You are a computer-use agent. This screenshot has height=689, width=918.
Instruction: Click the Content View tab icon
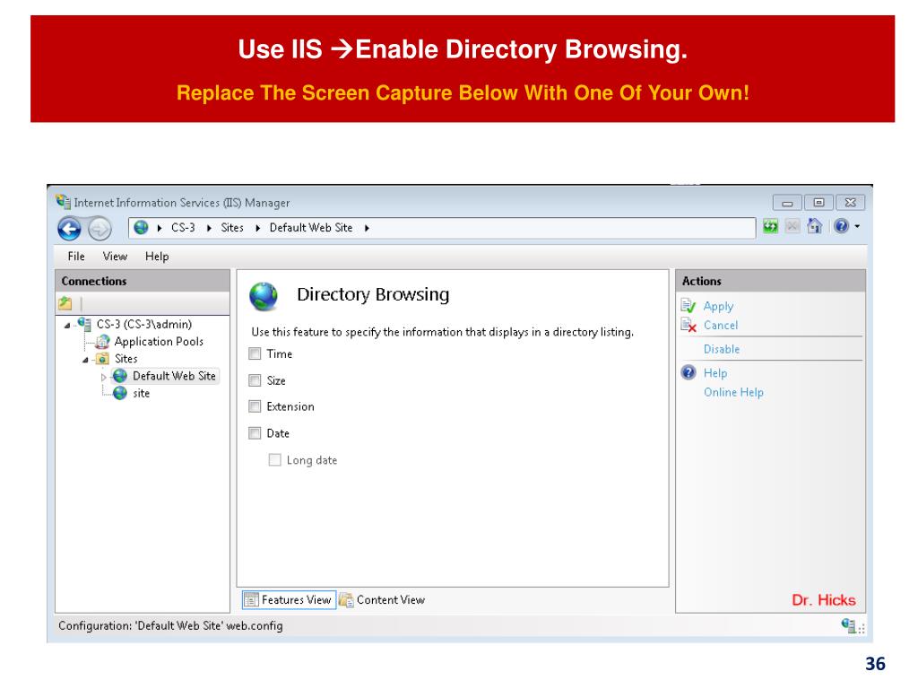coord(347,600)
